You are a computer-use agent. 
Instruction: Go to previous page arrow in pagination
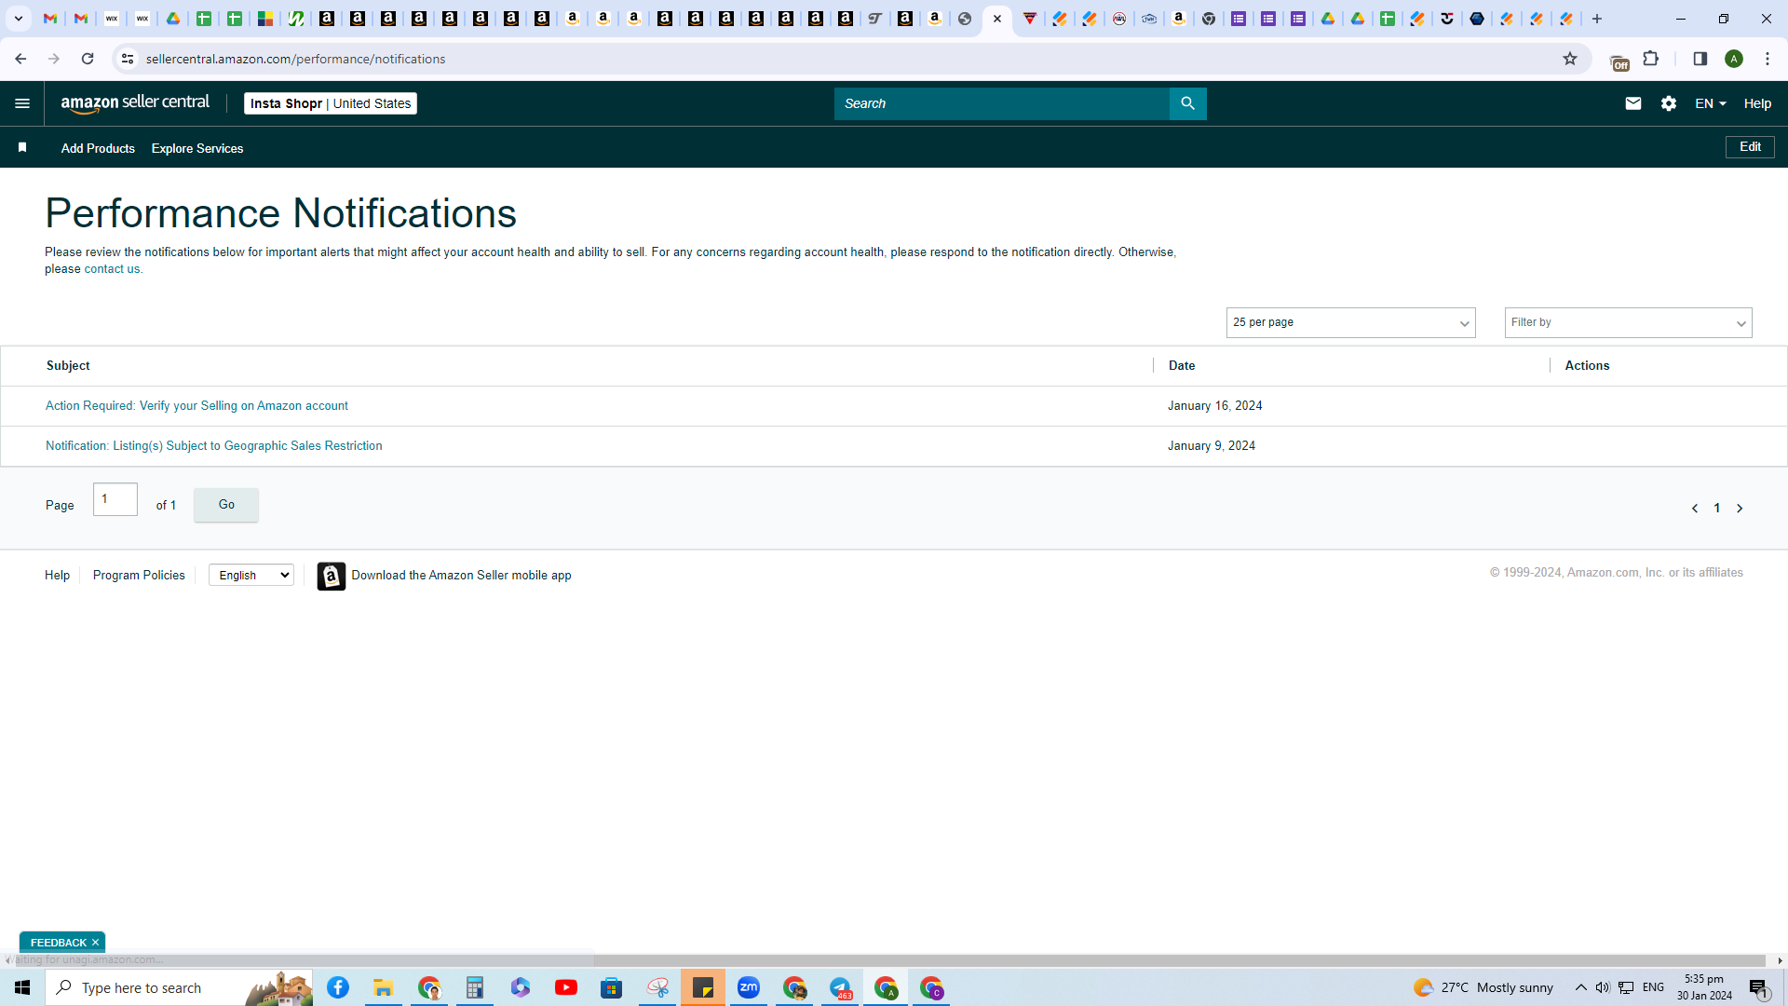[x=1695, y=509]
